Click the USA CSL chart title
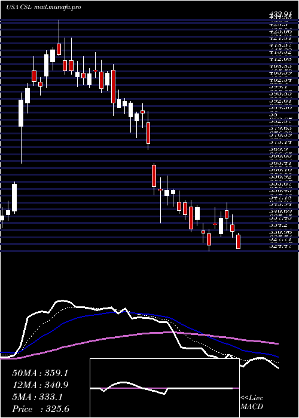This screenshot has width=299, height=418. click(x=19, y=7)
